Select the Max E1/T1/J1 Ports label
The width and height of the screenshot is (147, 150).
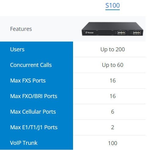(x=34, y=127)
